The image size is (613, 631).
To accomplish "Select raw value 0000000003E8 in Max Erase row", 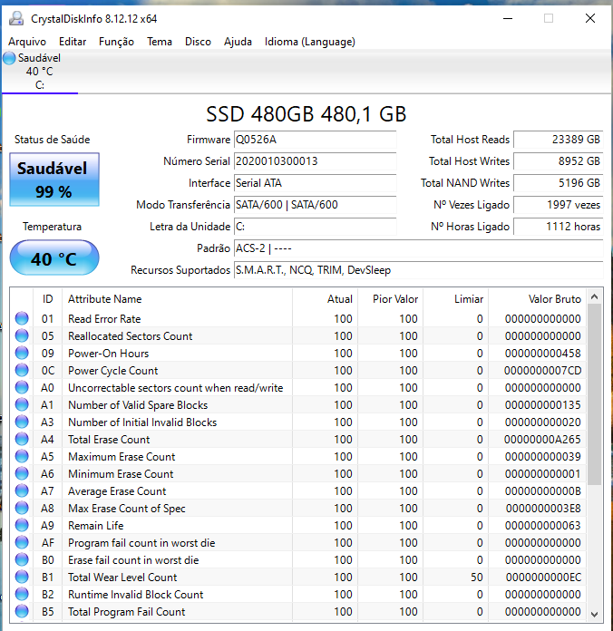I will pyautogui.click(x=543, y=509).
